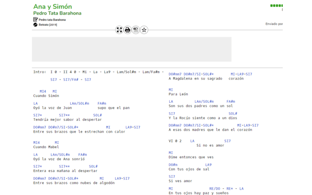Show LA chord above Son sus dos padres

pos(171,101)
